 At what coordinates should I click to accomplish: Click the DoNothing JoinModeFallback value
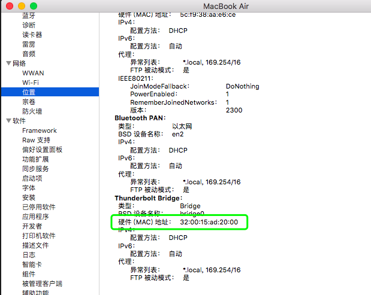point(243,86)
